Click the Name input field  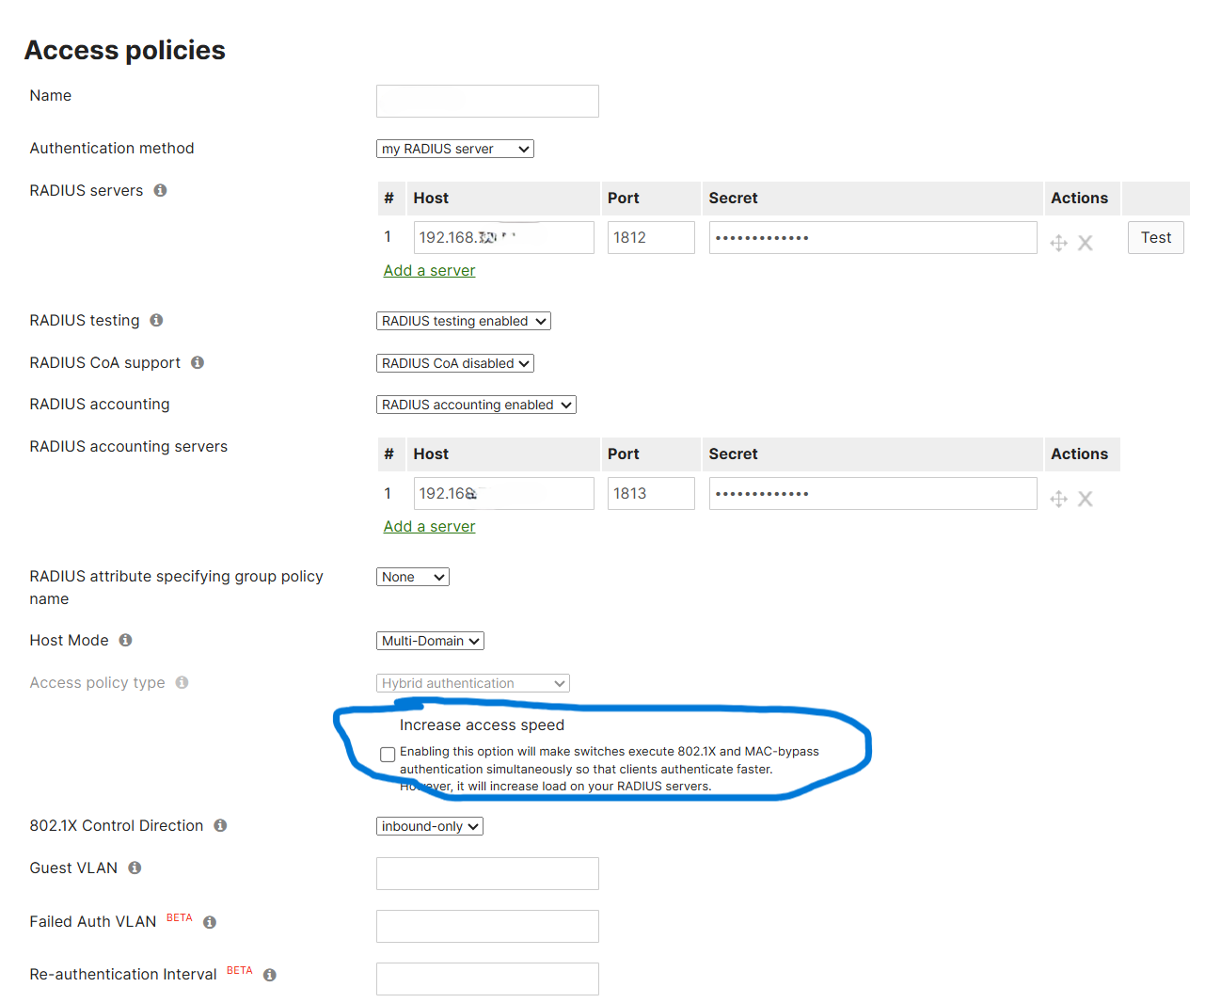(487, 101)
